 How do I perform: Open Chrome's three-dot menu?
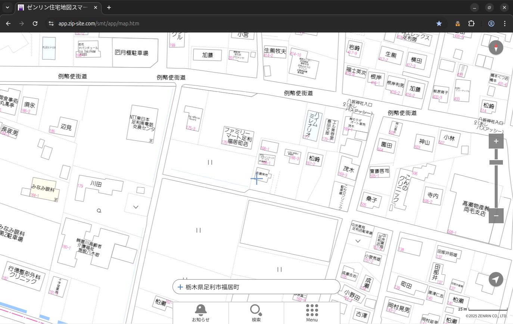(x=505, y=24)
